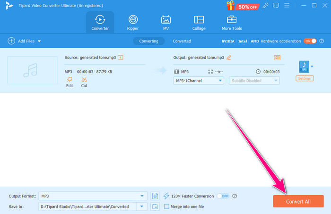Rename output file with pencil icon
This screenshot has width=331, height=214.
pyautogui.click(x=229, y=58)
